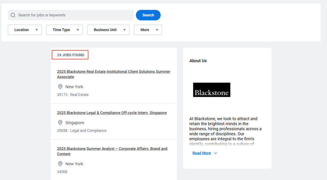Click the location pin for Singapore job

coord(60,122)
